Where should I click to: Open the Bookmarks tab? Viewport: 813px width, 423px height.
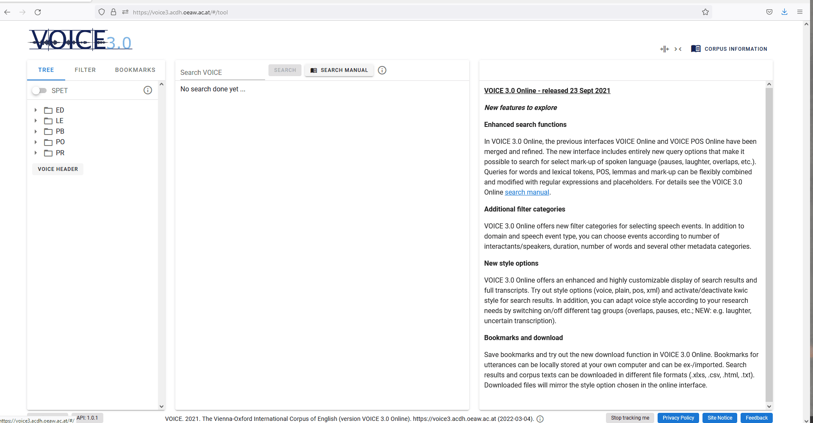(135, 70)
